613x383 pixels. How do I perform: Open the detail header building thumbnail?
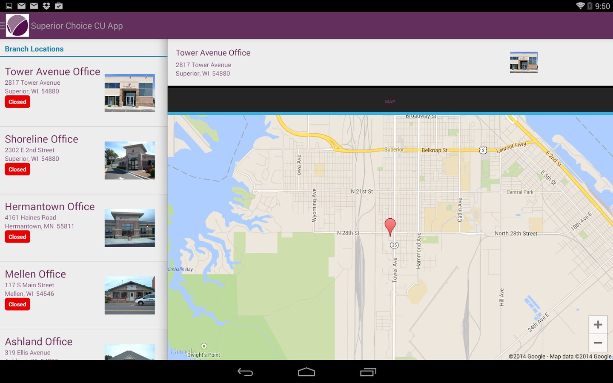524,62
